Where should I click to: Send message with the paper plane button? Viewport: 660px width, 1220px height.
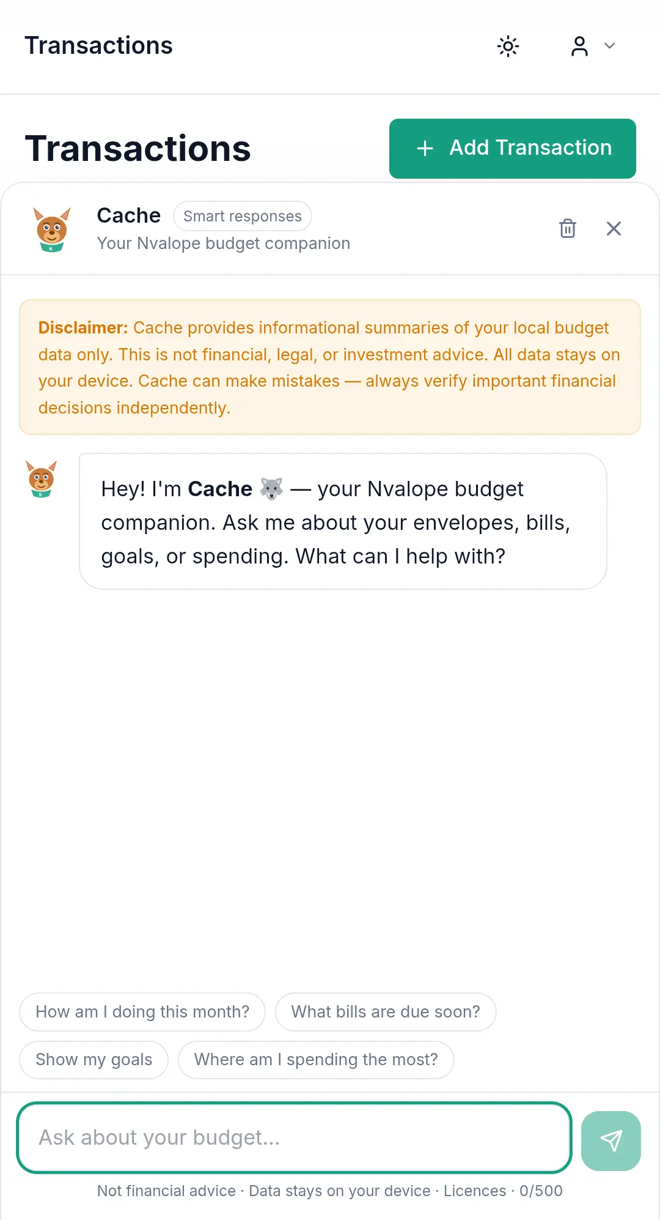point(611,1140)
